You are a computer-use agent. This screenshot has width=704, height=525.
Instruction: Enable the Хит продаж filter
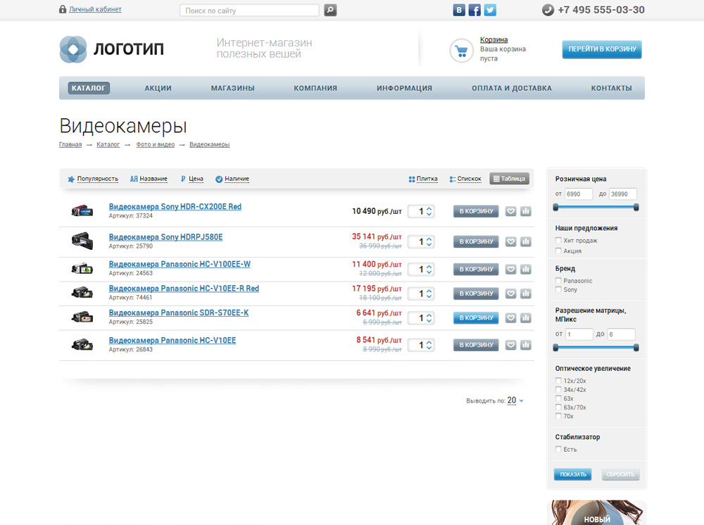(x=558, y=240)
